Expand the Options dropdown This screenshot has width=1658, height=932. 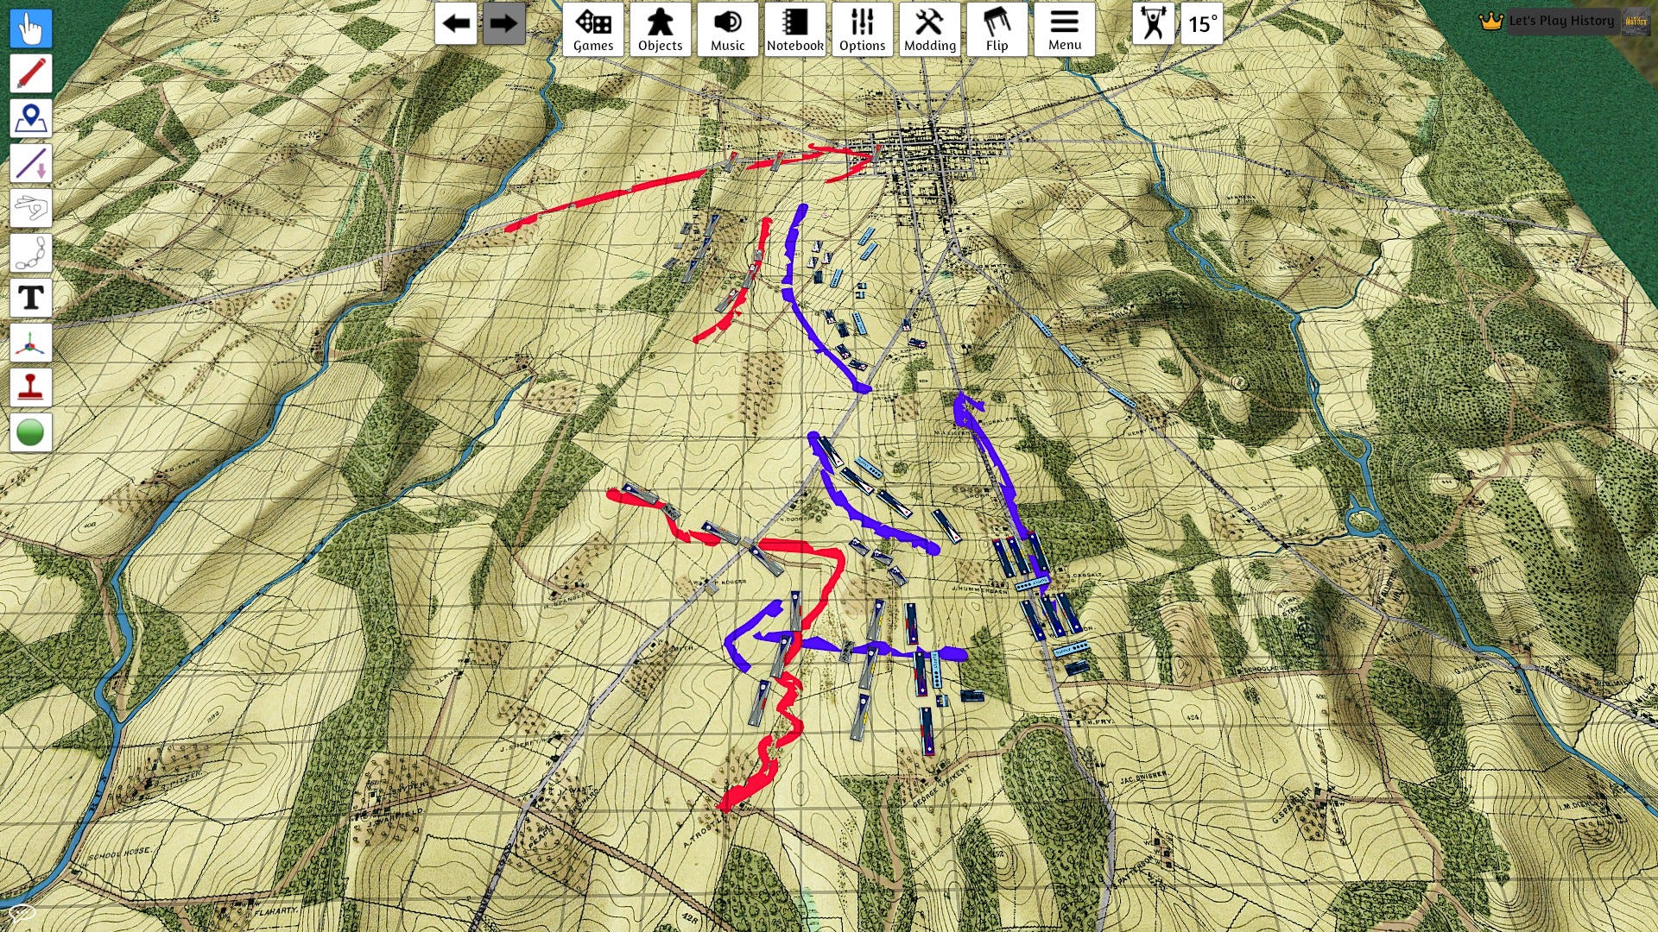[863, 29]
